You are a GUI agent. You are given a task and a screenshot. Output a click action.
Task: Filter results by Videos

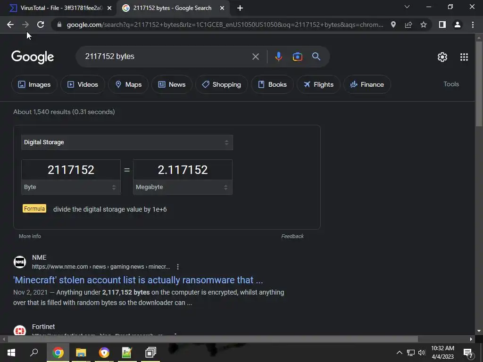click(83, 84)
